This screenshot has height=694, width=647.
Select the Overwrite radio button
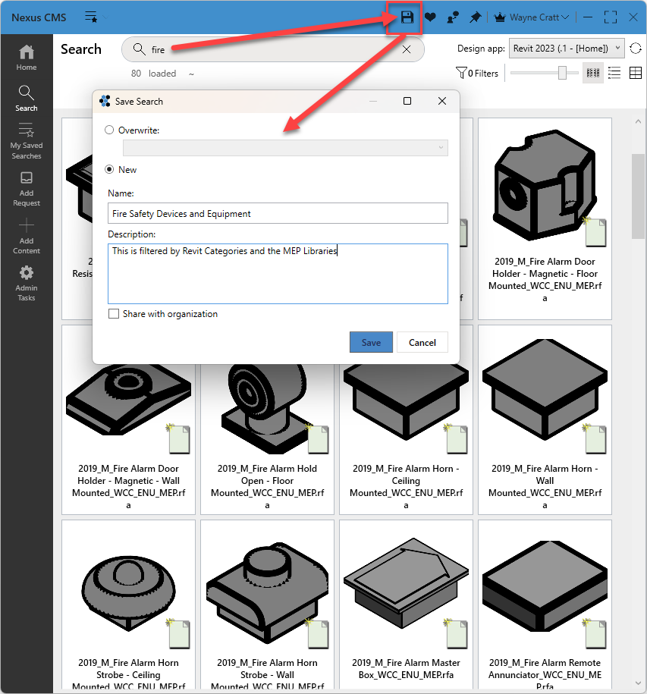tap(110, 130)
